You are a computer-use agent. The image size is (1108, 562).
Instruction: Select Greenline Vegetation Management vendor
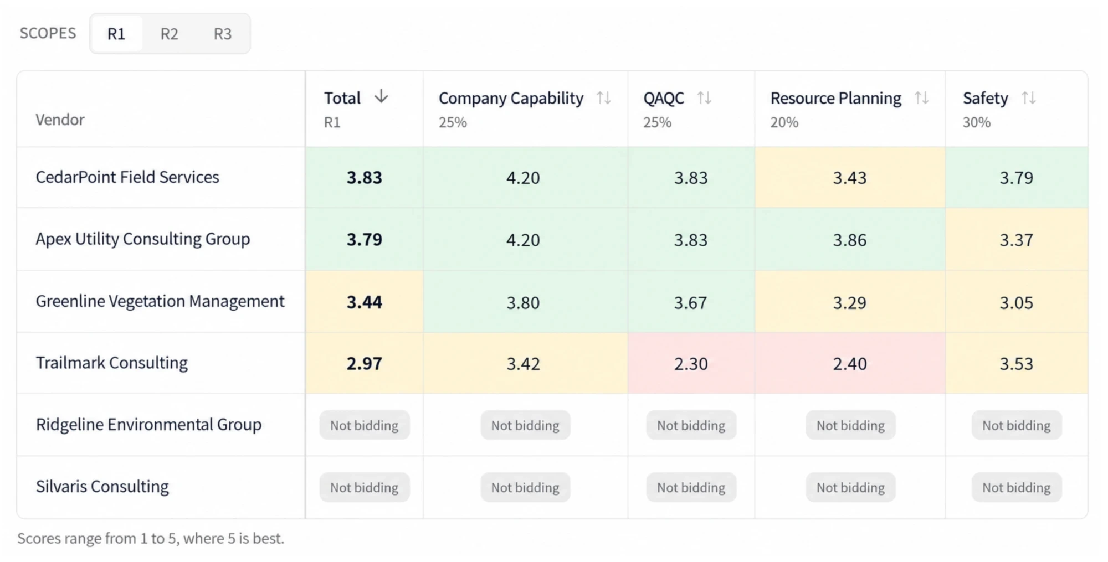tap(160, 301)
